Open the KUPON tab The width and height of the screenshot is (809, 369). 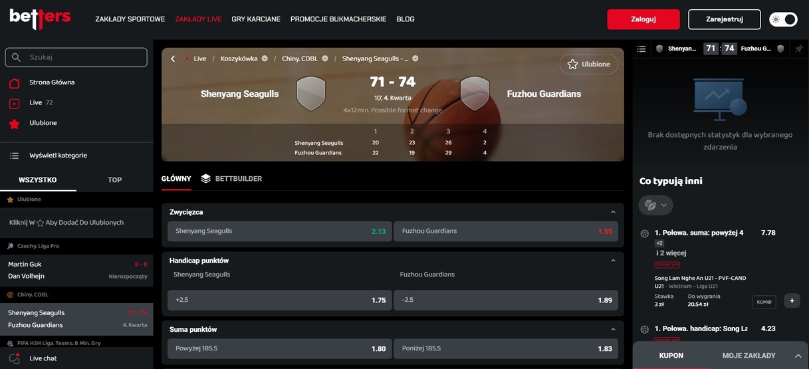coord(671,356)
